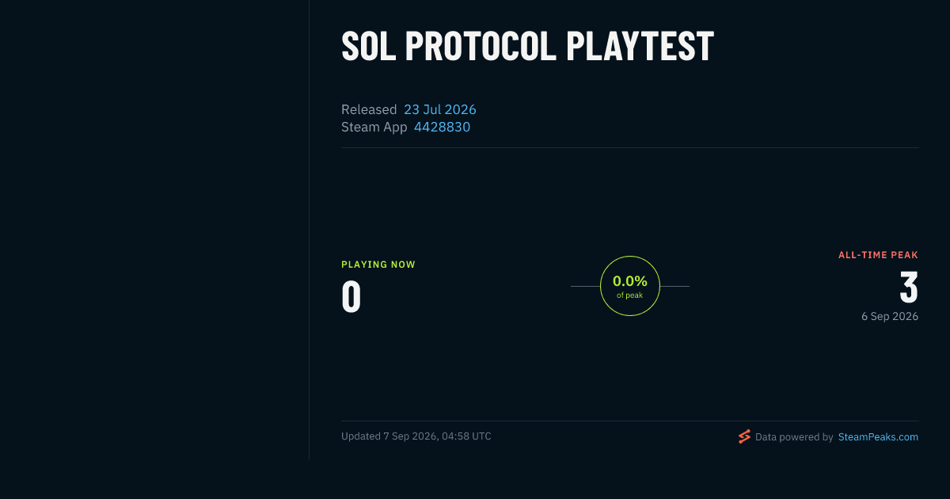
Task: Click the playing now count of 0
Action: coord(351,296)
